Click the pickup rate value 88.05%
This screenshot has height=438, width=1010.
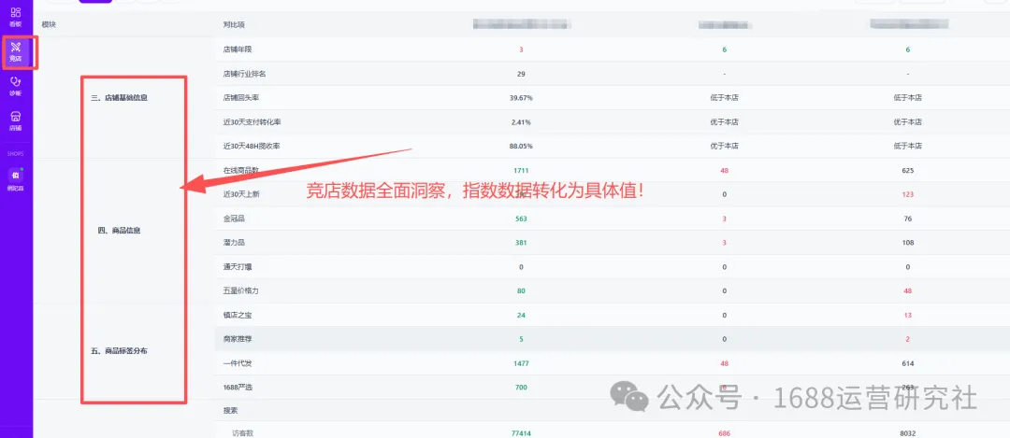tap(521, 146)
